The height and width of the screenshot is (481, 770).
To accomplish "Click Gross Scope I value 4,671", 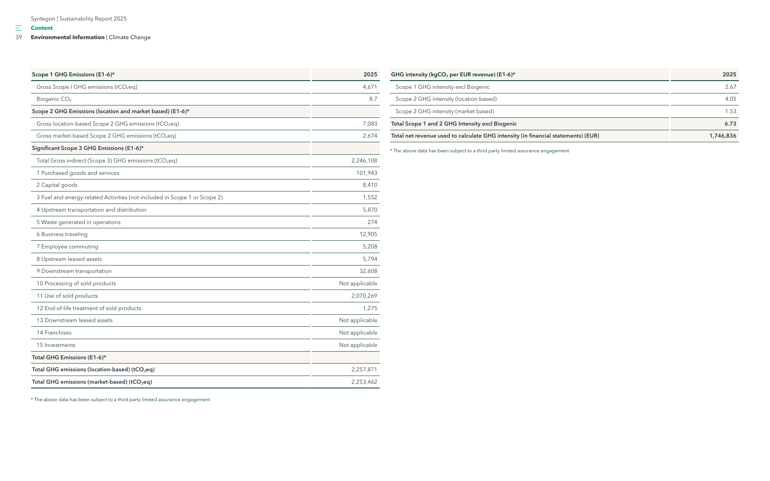I will [x=370, y=87].
